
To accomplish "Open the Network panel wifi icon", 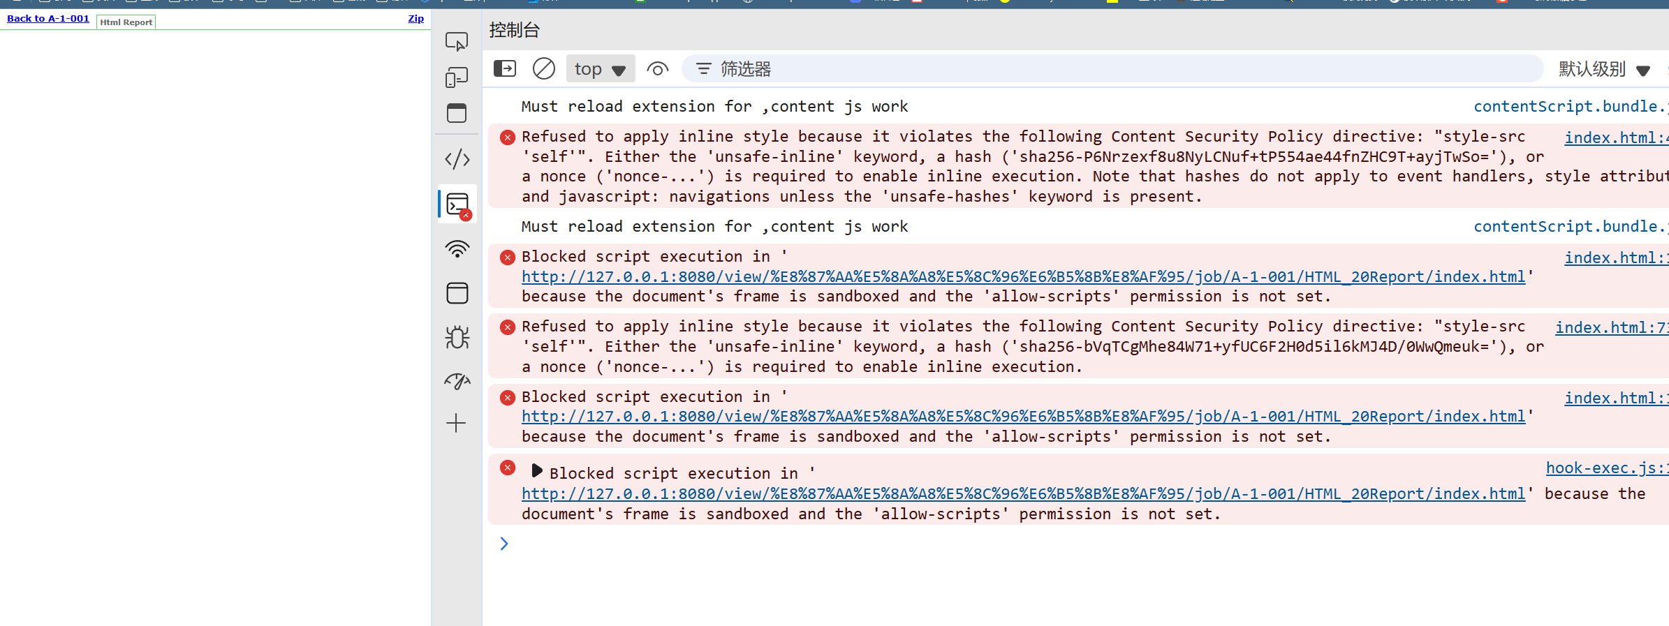I will point(457,249).
